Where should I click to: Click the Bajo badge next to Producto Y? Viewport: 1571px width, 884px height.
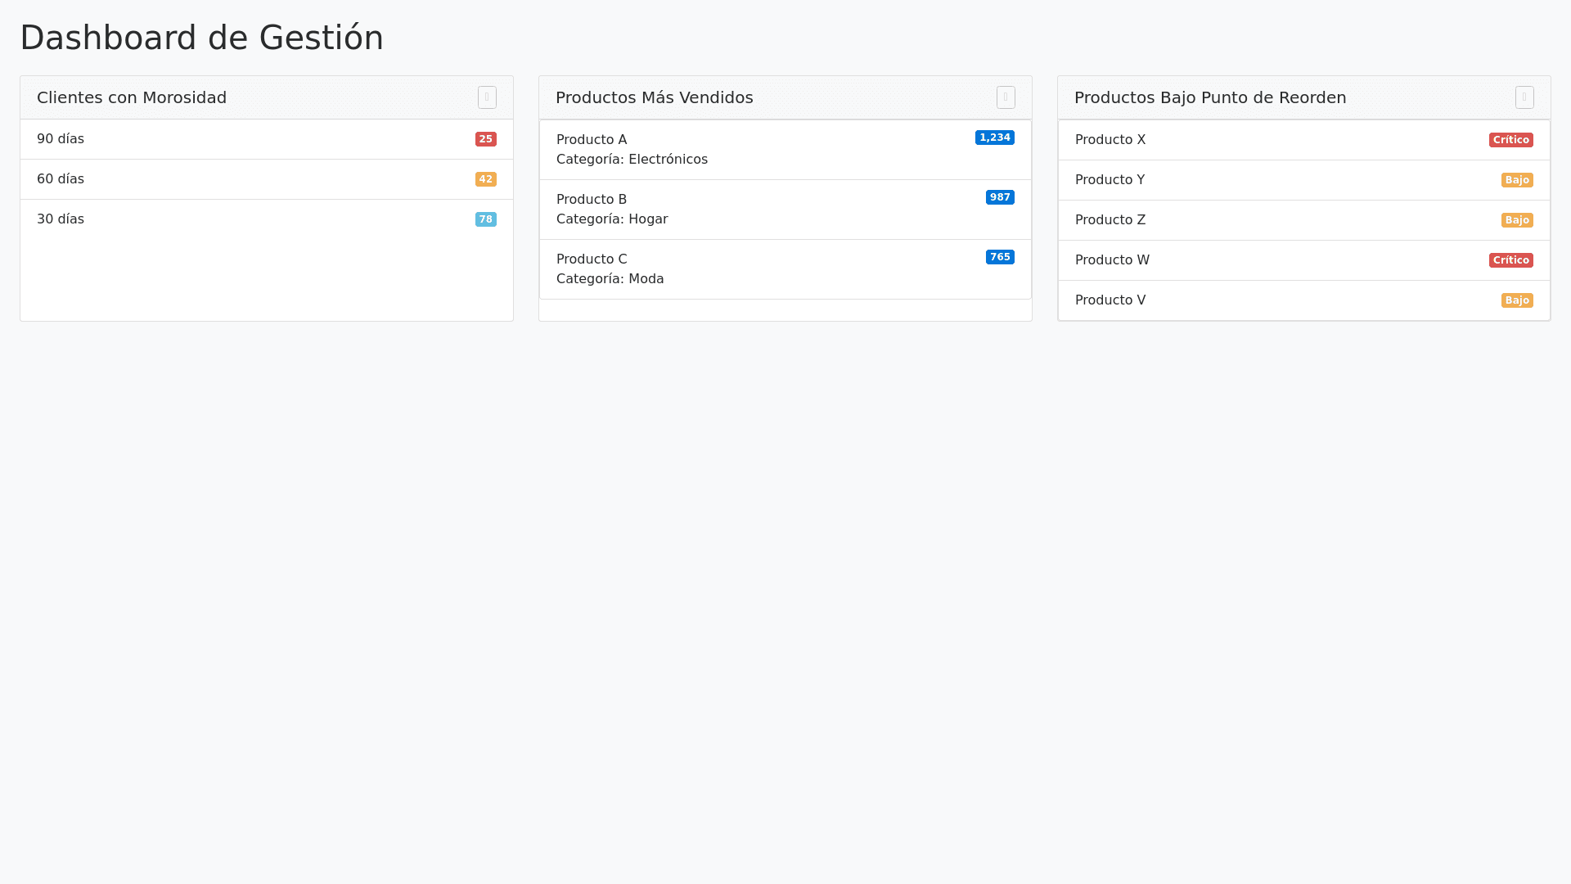pyautogui.click(x=1516, y=180)
